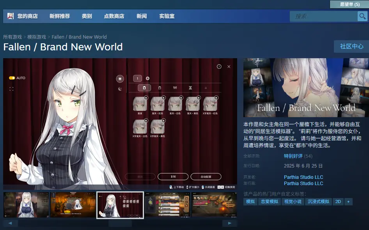Click the 模拟 tag
The image size is (369, 230).
[x=250, y=201]
